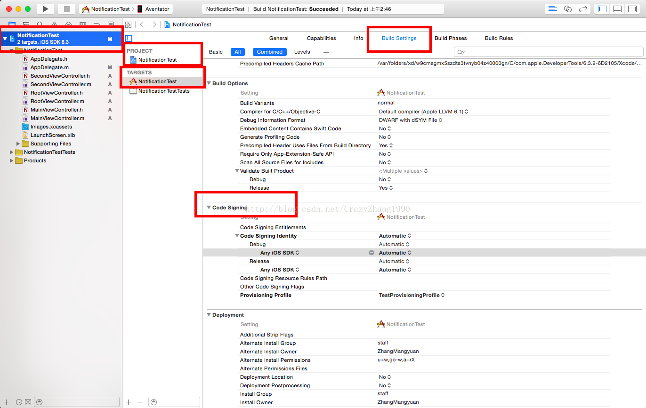Change Deployment Postprocessing value
Viewport: 646px width, 408px height.
click(386, 385)
